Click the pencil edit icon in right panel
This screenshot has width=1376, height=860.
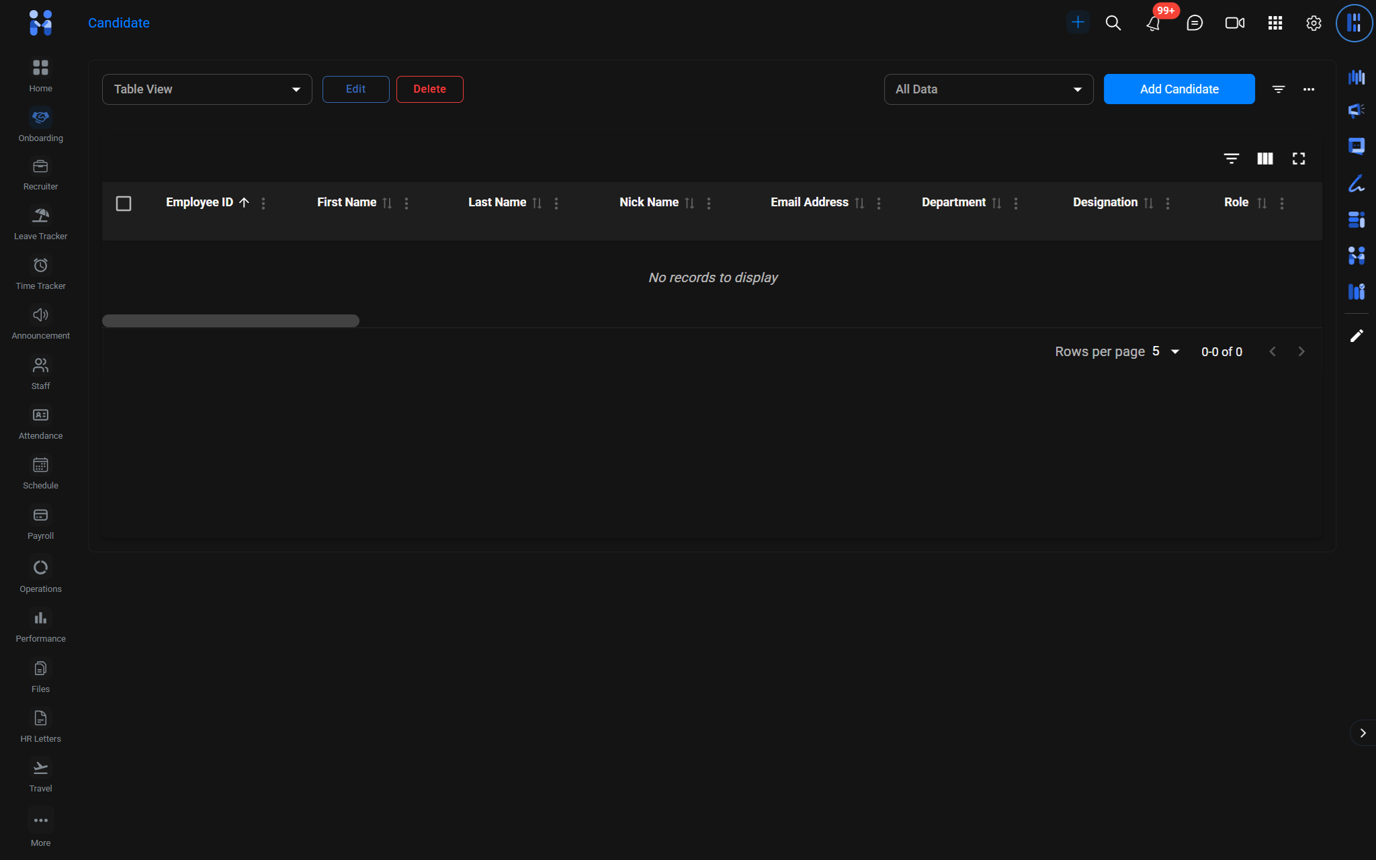[x=1357, y=335]
